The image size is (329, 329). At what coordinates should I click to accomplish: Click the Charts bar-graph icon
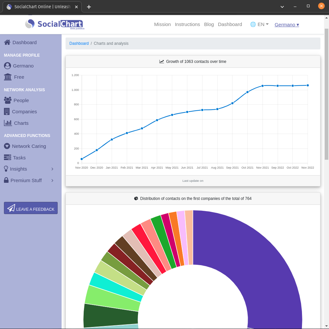click(x=8, y=123)
